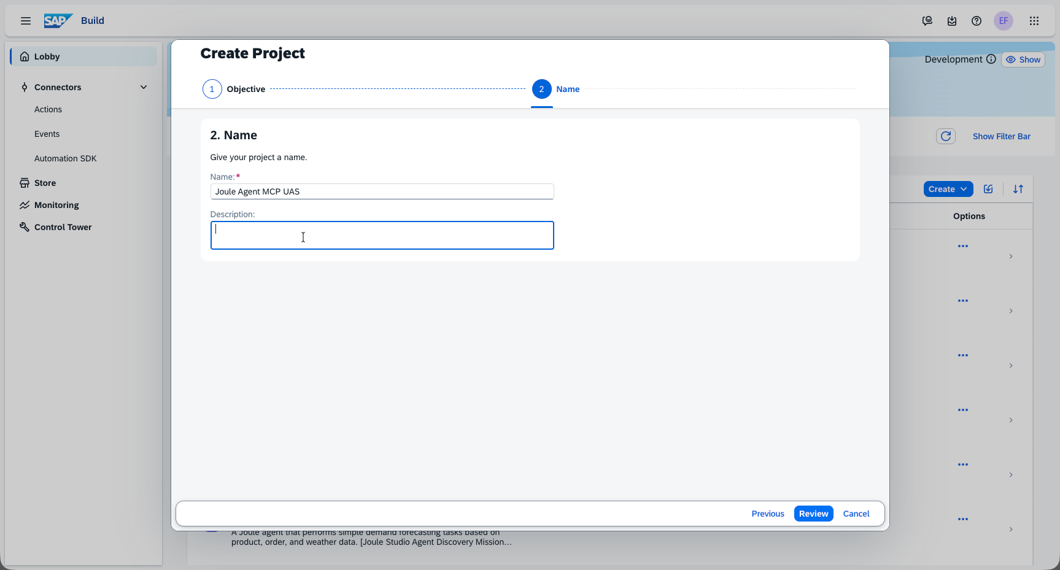Viewport: 1060px width, 570px height.
Task: Click the Development info icon
Action: click(991, 59)
